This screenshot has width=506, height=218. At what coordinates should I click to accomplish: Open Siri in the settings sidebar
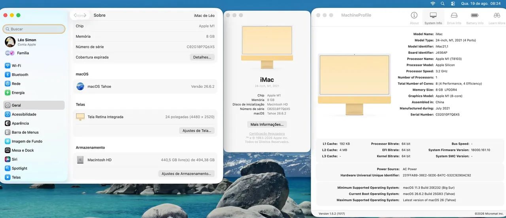coord(34,159)
